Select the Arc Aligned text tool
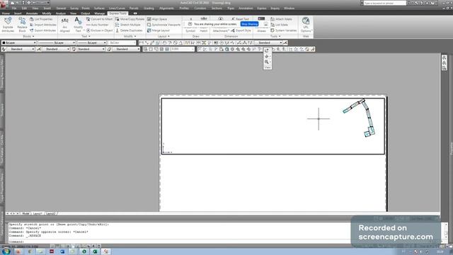 pos(64,25)
